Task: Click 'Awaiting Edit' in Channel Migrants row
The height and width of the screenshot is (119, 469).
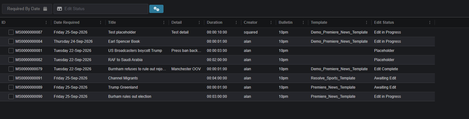Action: tap(385, 78)
